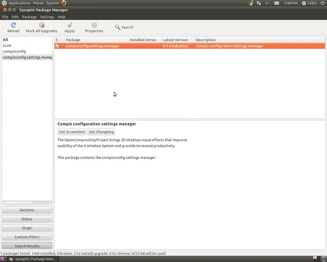
Task: Close the Synaptic Package Manager window
Action: click(x=5, y=10)
